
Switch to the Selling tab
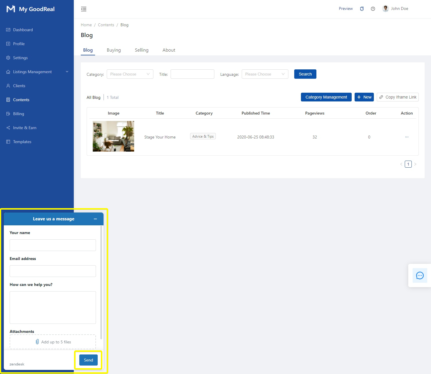141,50
